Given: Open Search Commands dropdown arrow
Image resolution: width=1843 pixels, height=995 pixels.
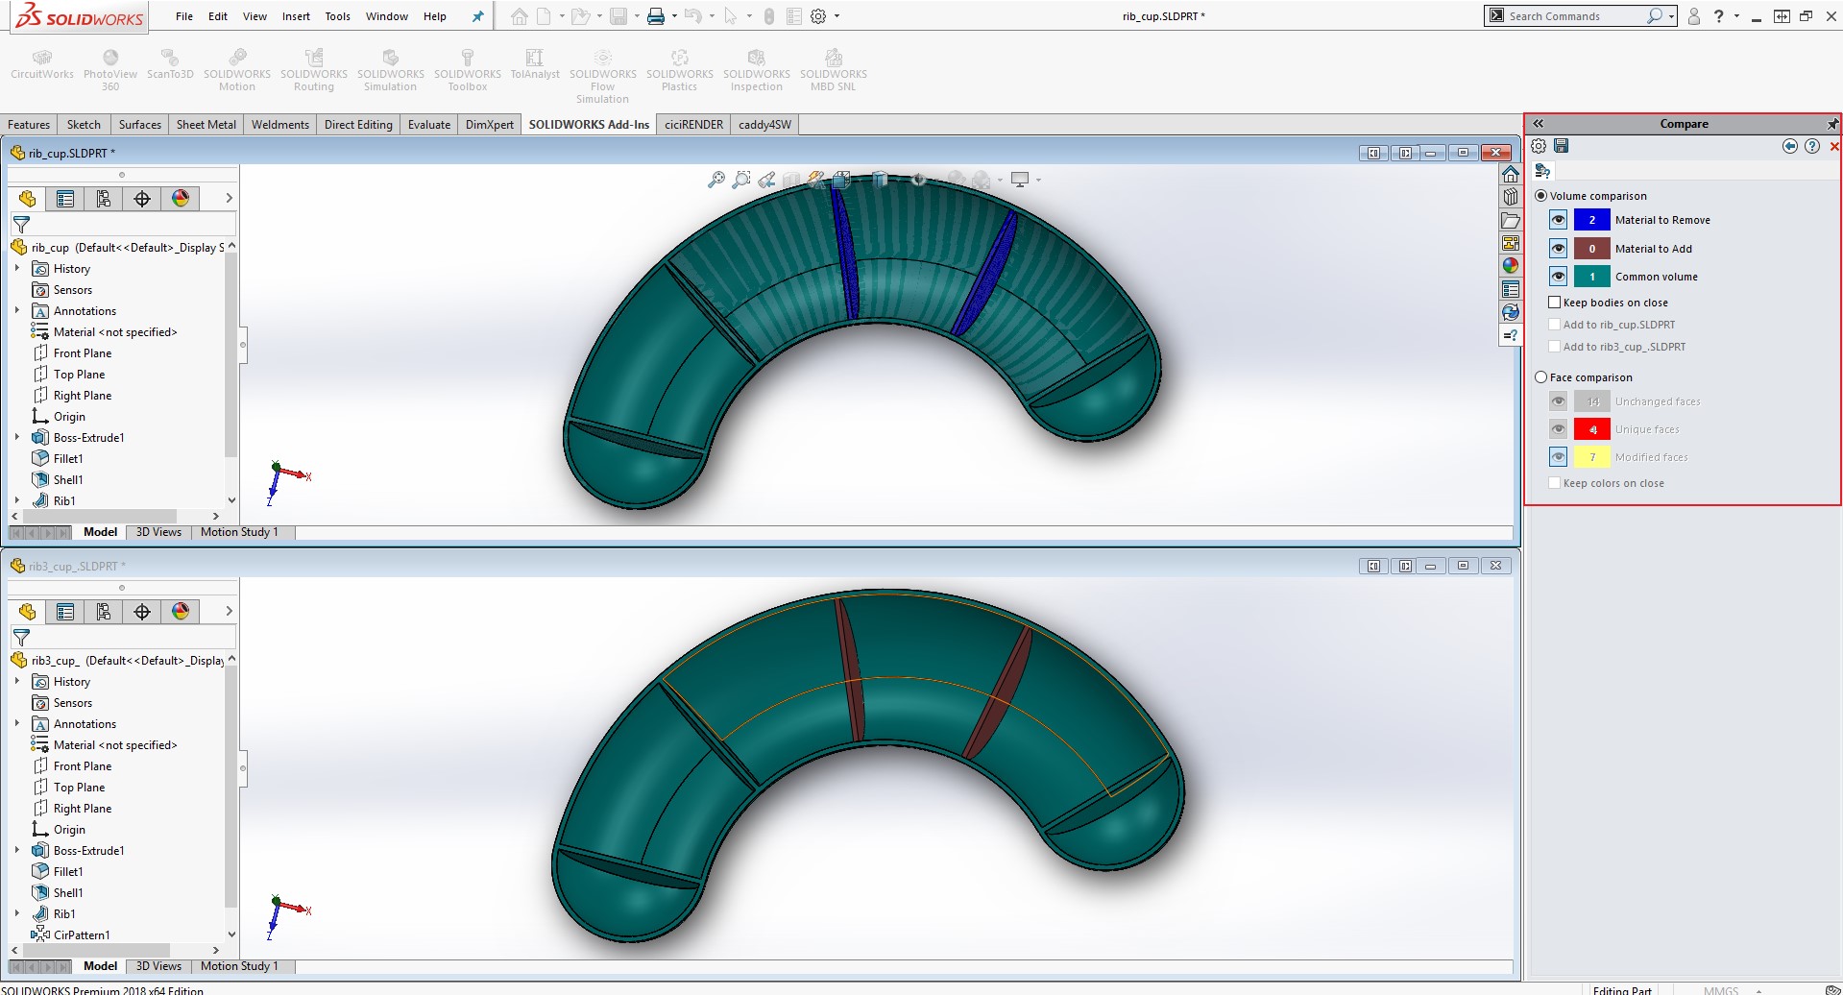Looking at the screenshot, I should point(1672,16).
